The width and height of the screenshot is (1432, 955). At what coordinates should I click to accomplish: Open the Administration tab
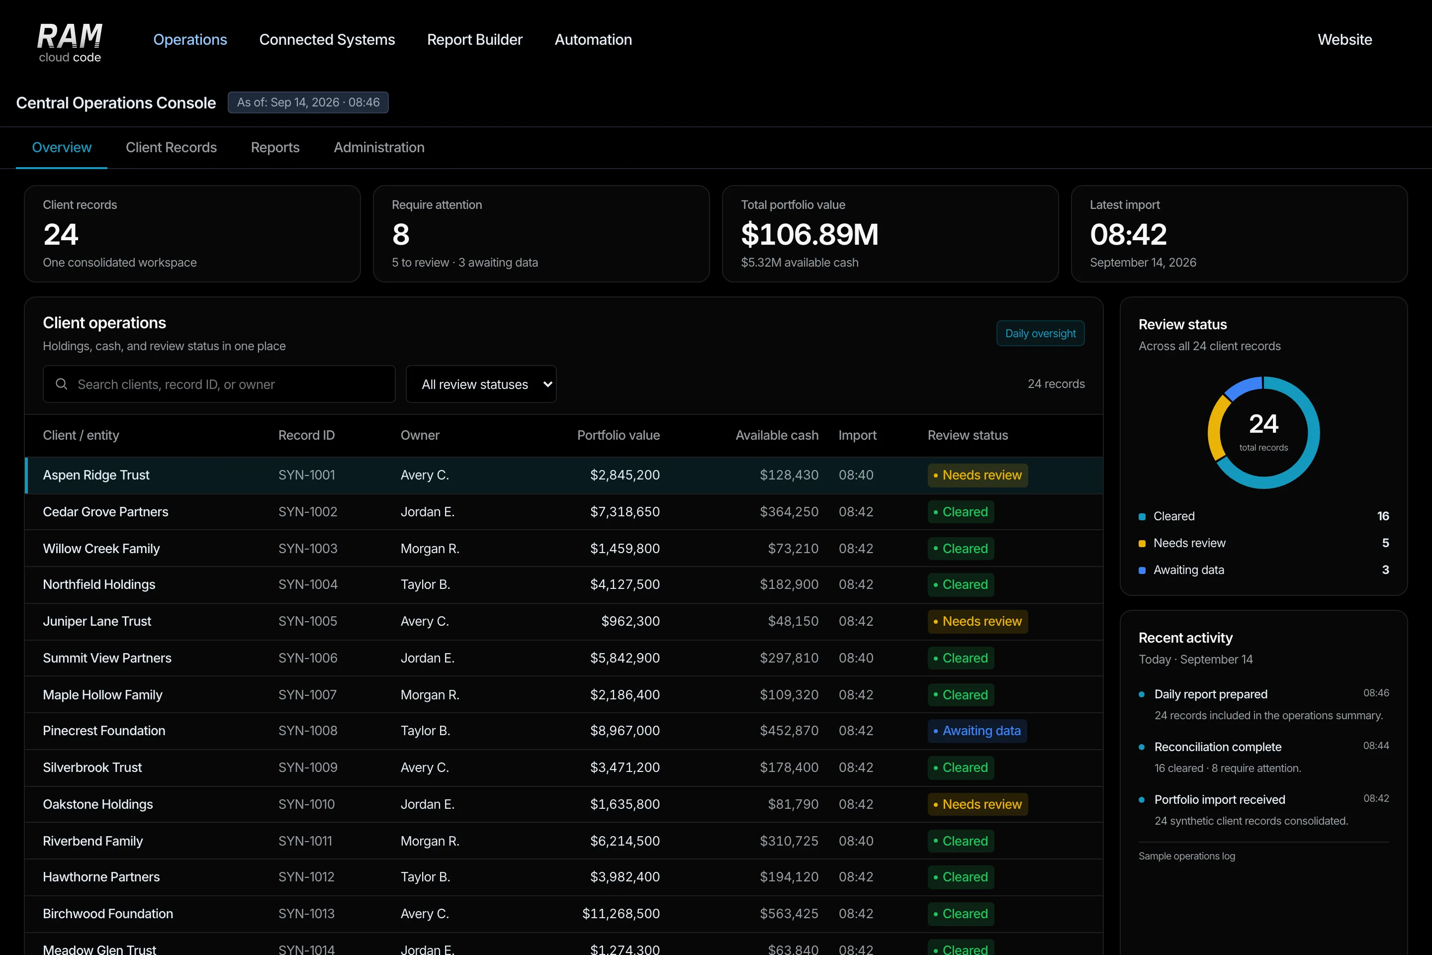(x=379, y=147)
